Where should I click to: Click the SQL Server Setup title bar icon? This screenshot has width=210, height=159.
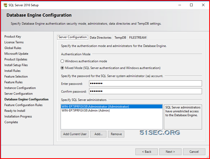5,5
